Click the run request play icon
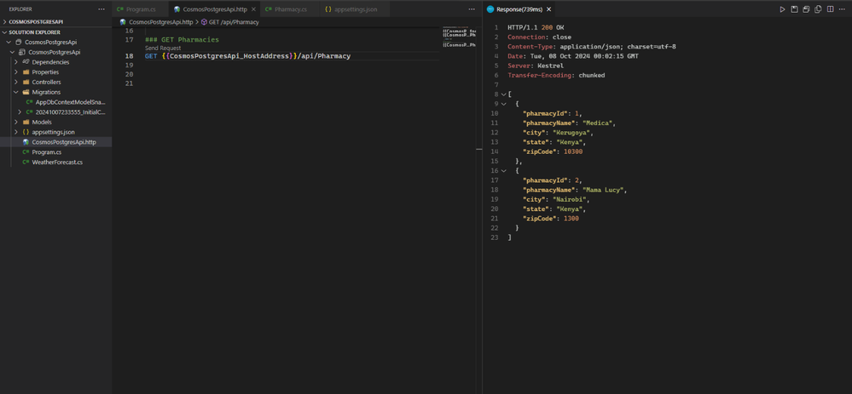Screen dimensions: 852x394 point(782,9)
